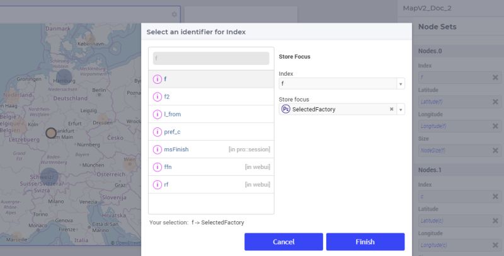Image resolution: width=504 pixels, height=256 pixels.
Task: Cancel the identifier selection dialog
Action: pos(283,242)
